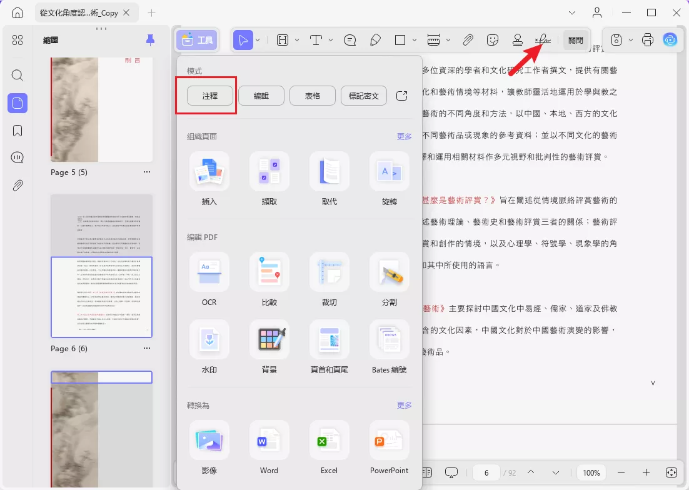This screenshot has width=689, height=490.
Task: Open the 100% zoom level dropdown
Action: click(x=591, y=473)
